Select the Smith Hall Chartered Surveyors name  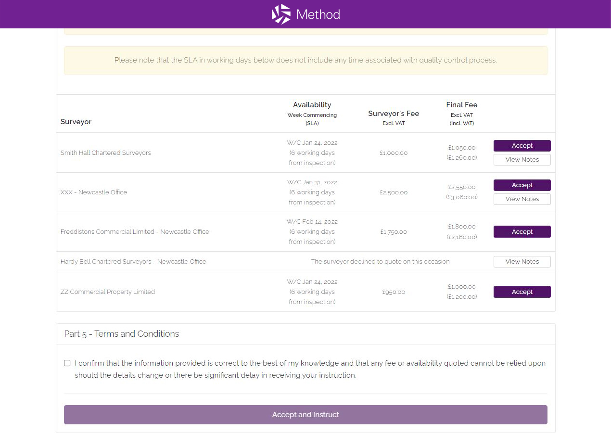coord(106,153)
